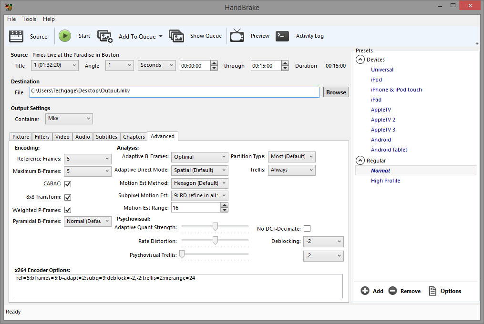Select the iPad preset
The image size is (484, 324).
click(376, 100)
